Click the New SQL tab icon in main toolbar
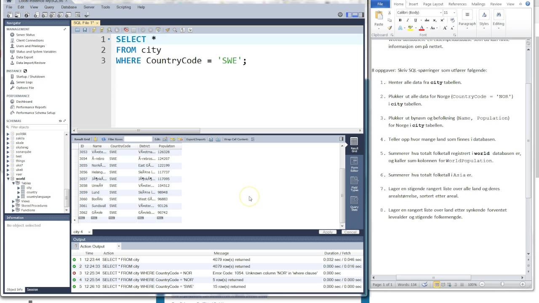This screenshot has height=303, width=539. (x=10, y=15)
